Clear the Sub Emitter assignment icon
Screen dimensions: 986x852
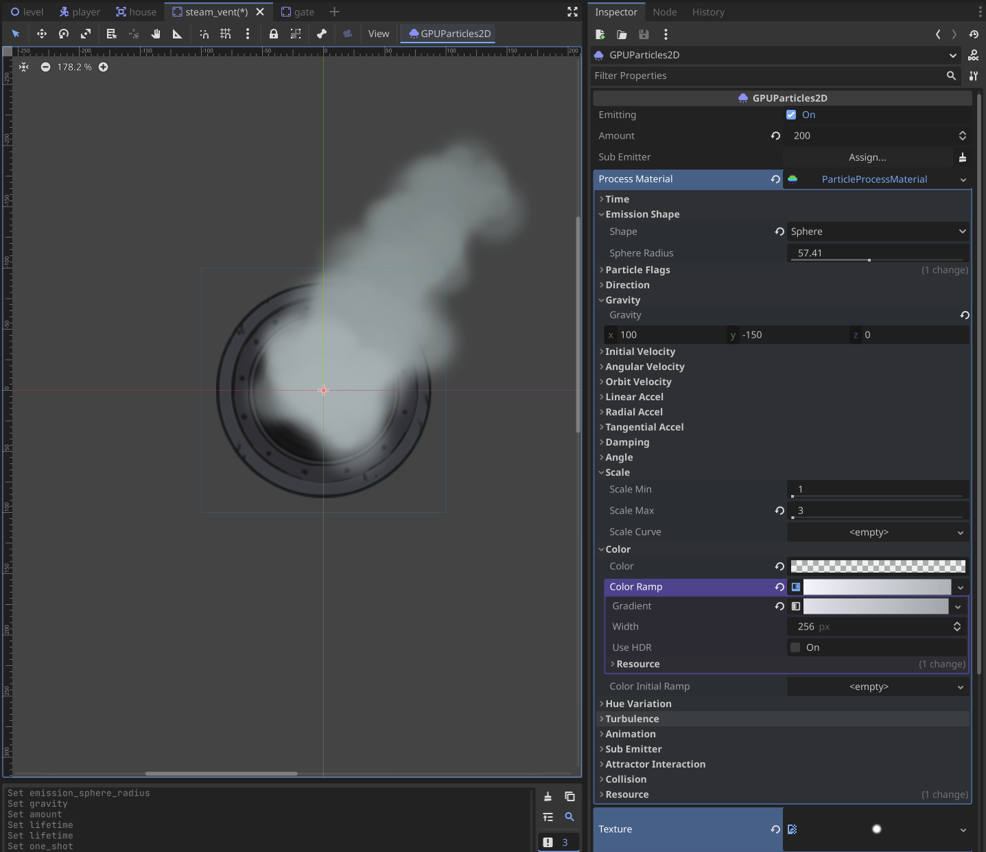click(x=963, y=157)
